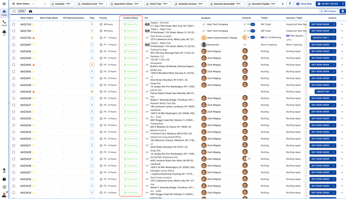This screenshot has height=199, width=346.
Task: Click the row density toggle icon
Action: click(x=342, y=11)
